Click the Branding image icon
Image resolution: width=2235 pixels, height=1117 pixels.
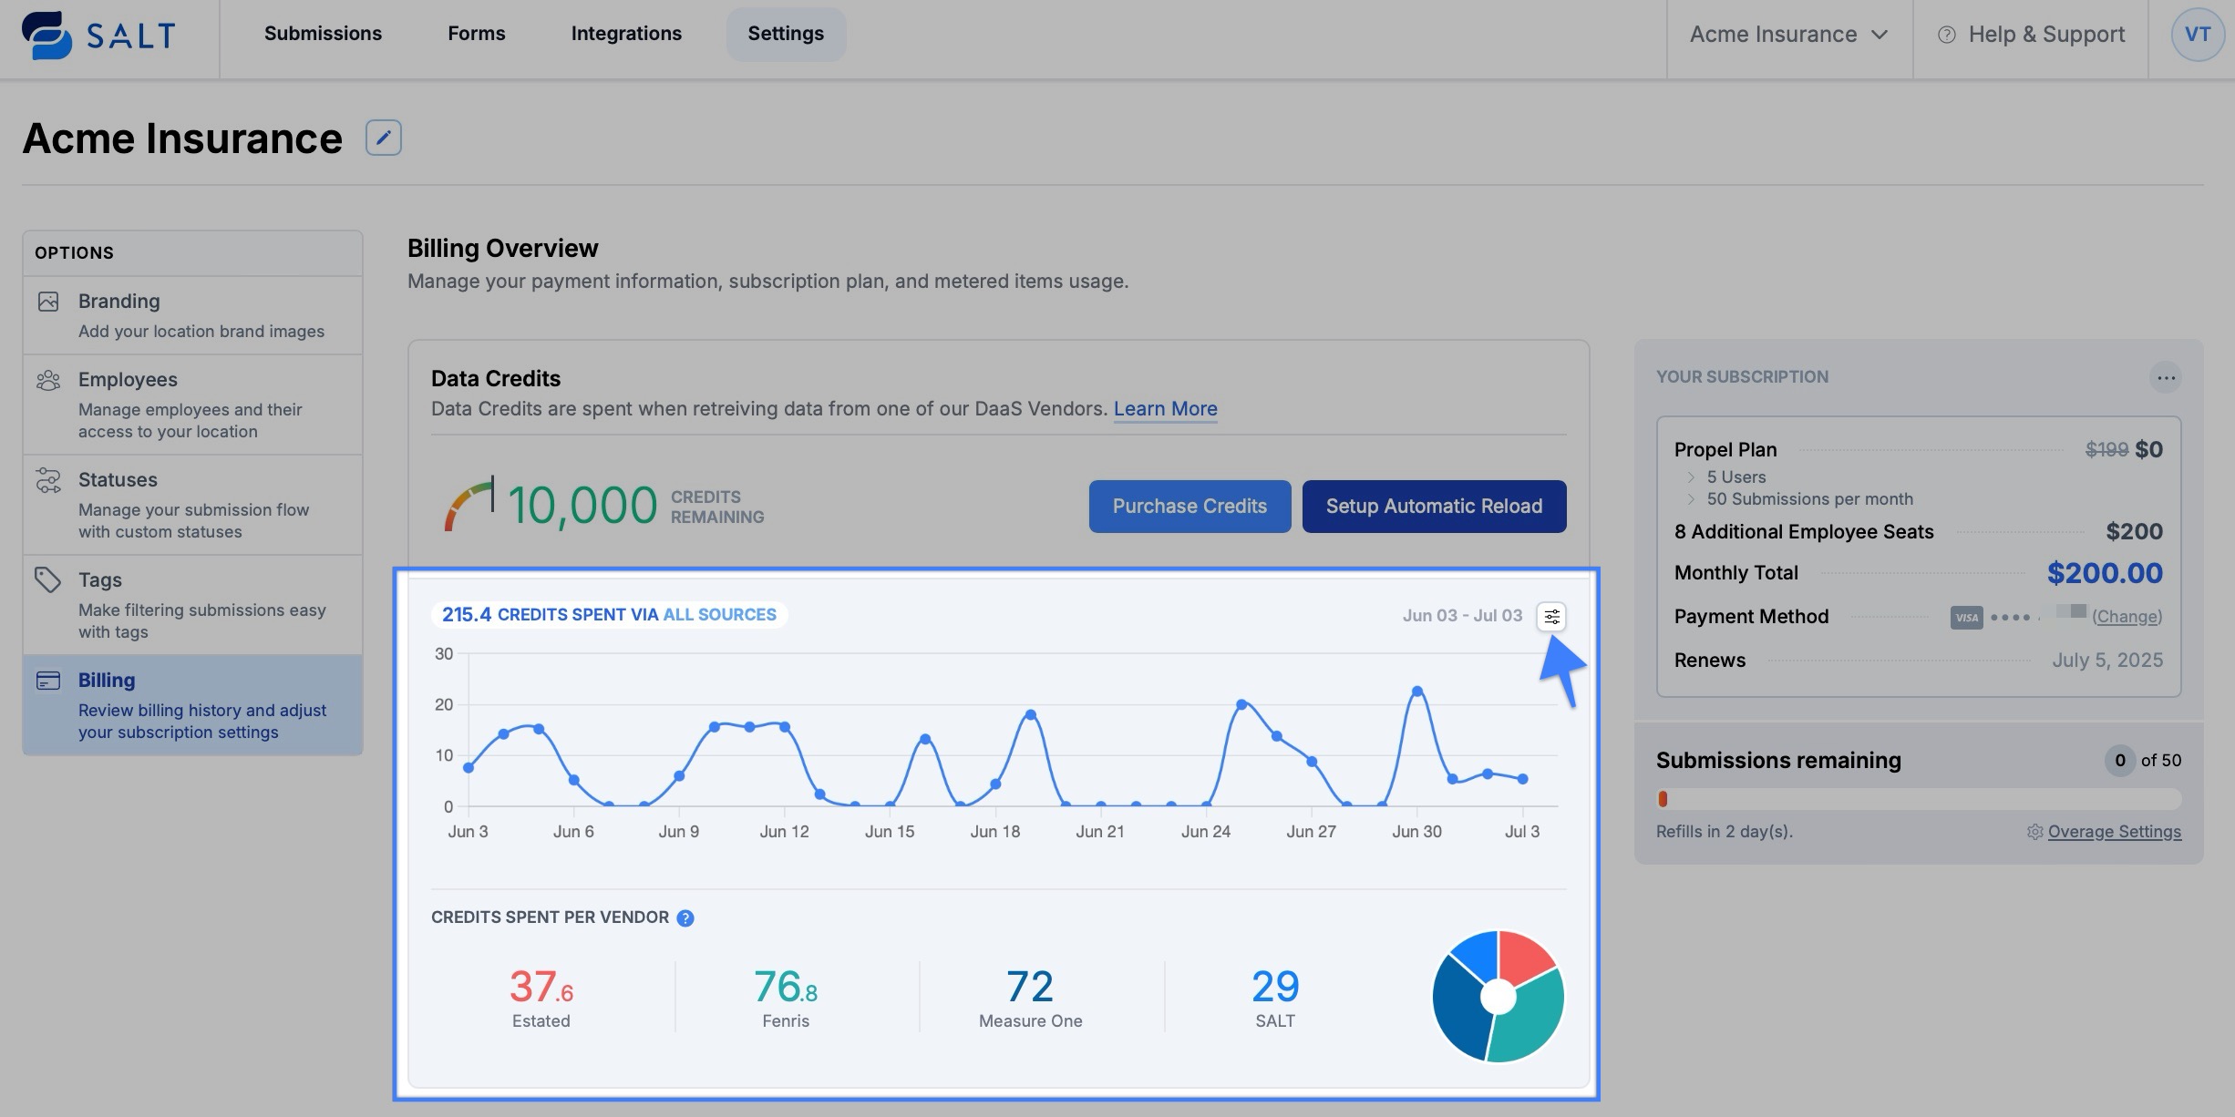(48, 302)
